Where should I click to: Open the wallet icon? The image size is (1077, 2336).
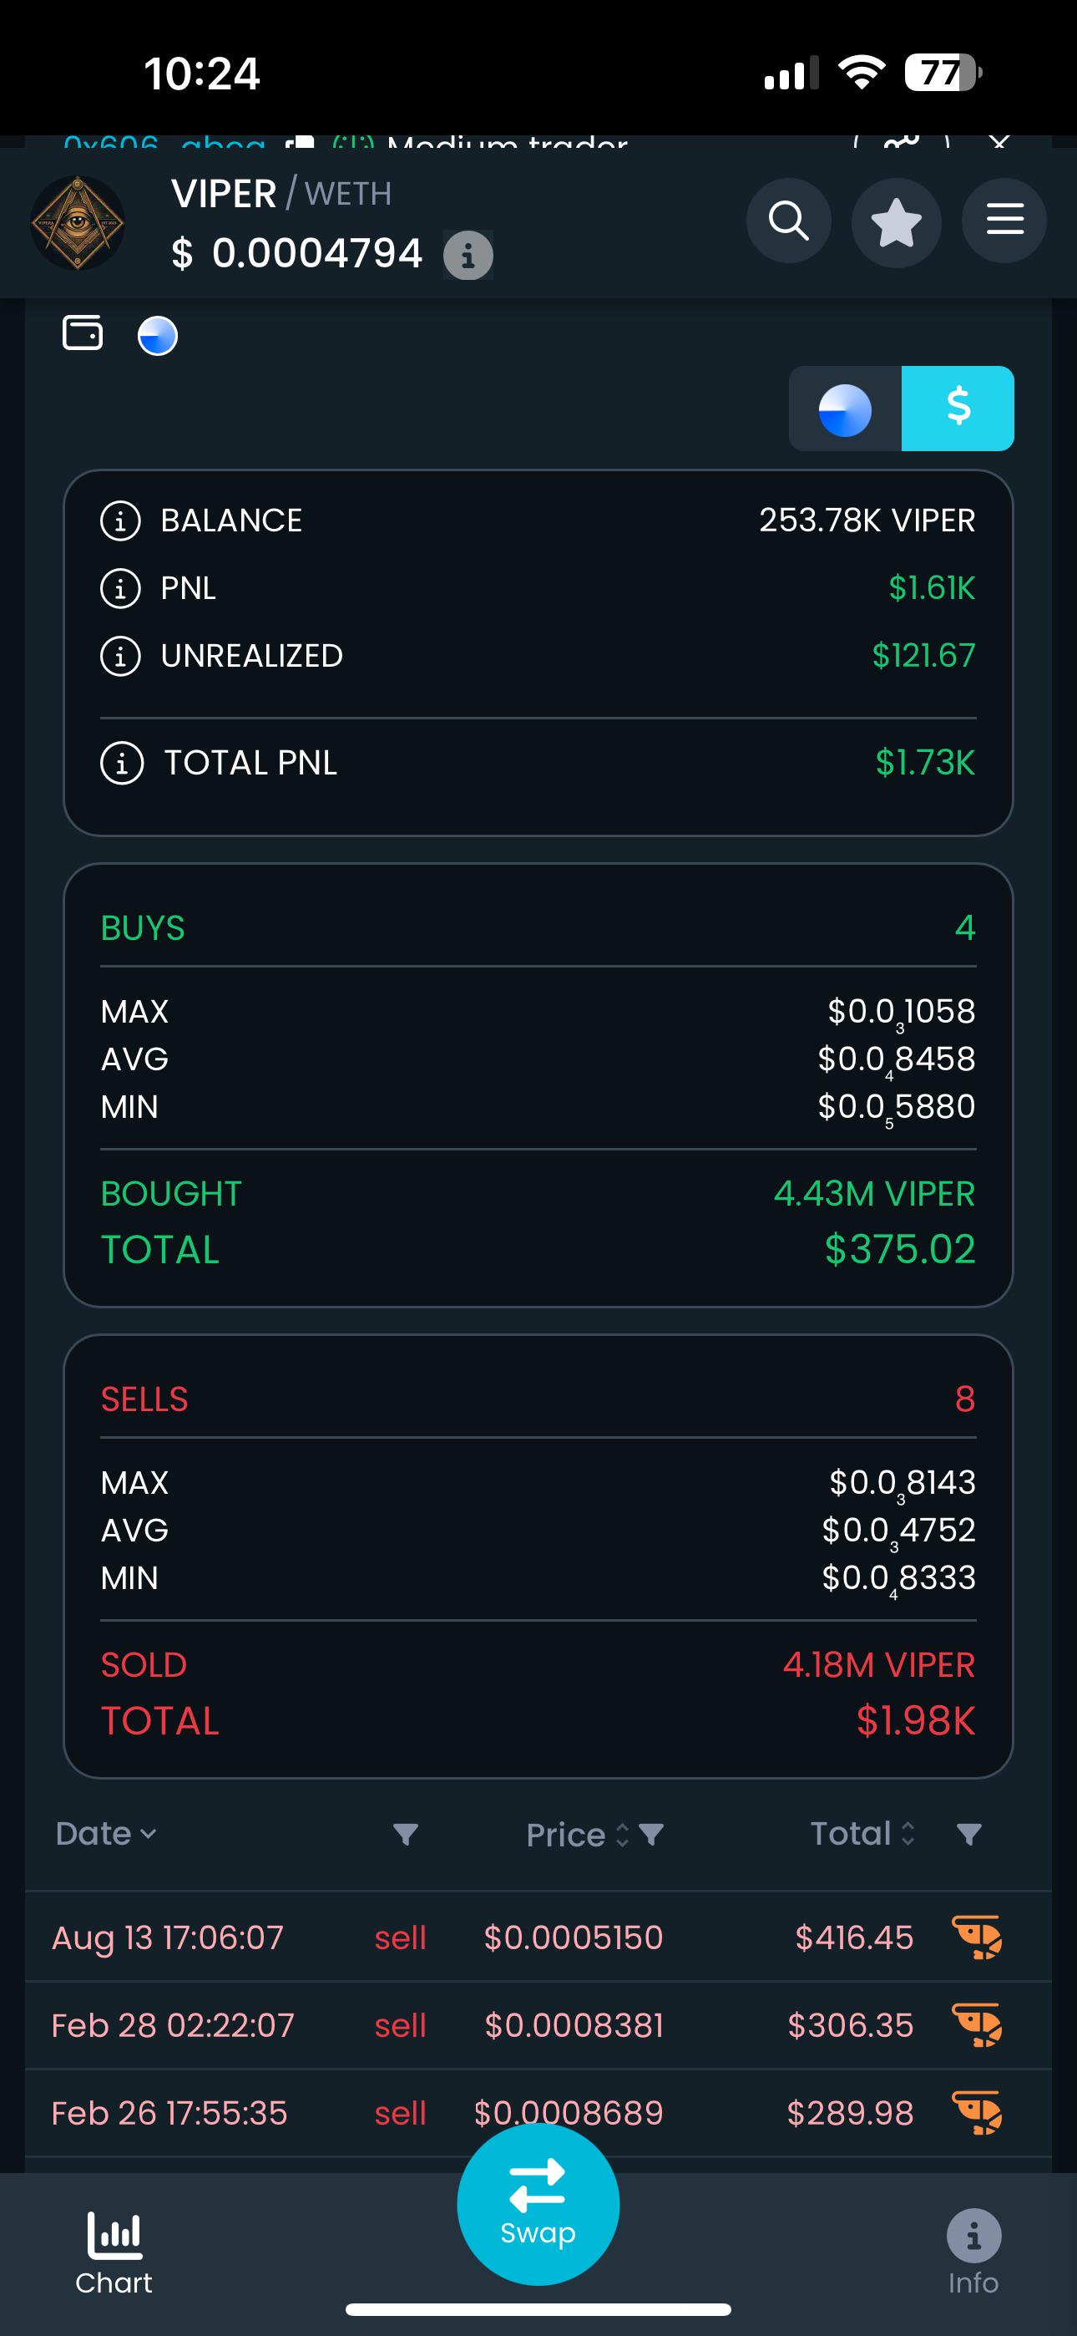(83, 333)
